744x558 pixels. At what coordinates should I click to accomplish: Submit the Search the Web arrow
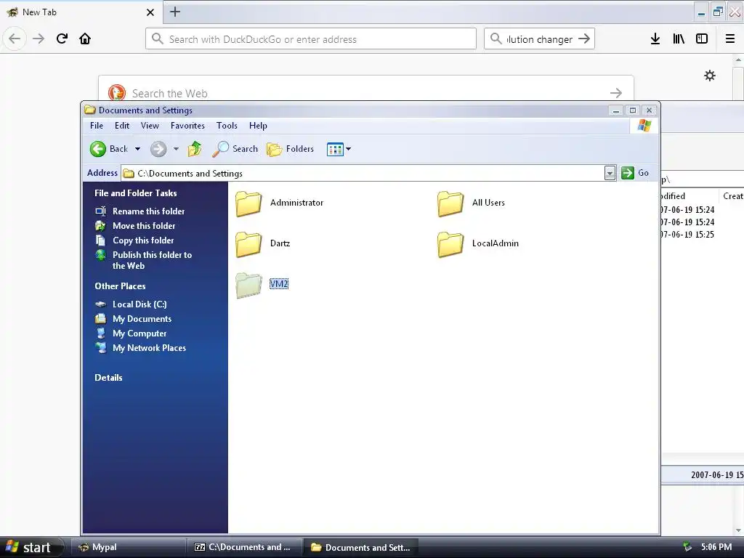coord(616,93)
